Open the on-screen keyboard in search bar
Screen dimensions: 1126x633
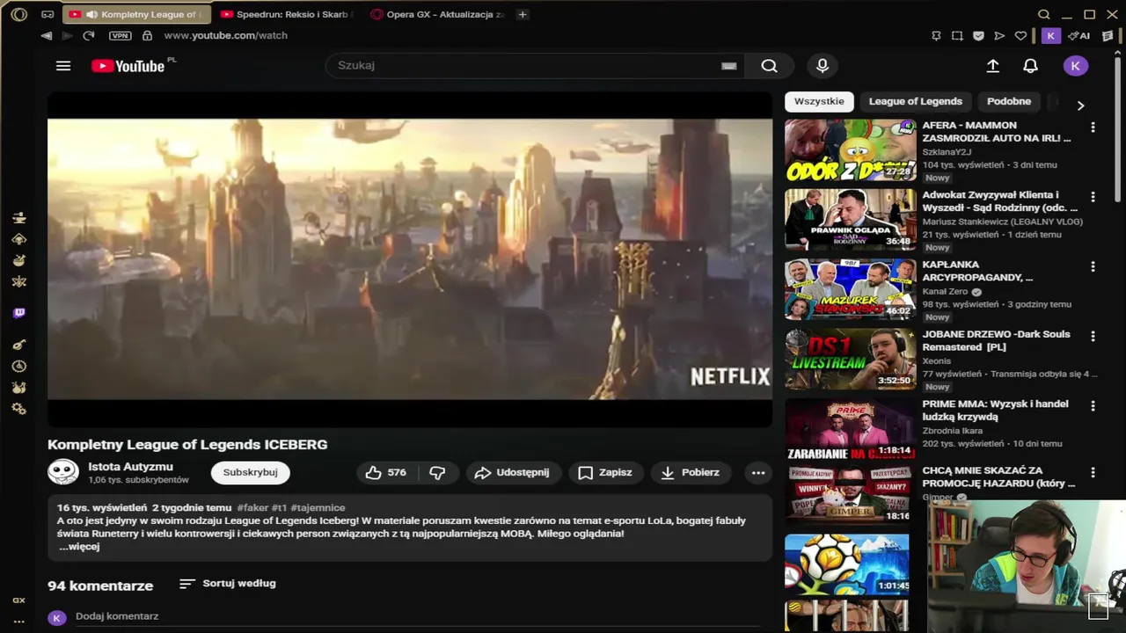click(x=728, y=66)
